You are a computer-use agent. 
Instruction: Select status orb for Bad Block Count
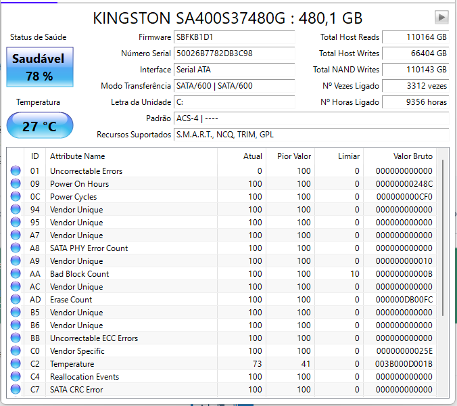pyautogui.click(x=16, y=273)
